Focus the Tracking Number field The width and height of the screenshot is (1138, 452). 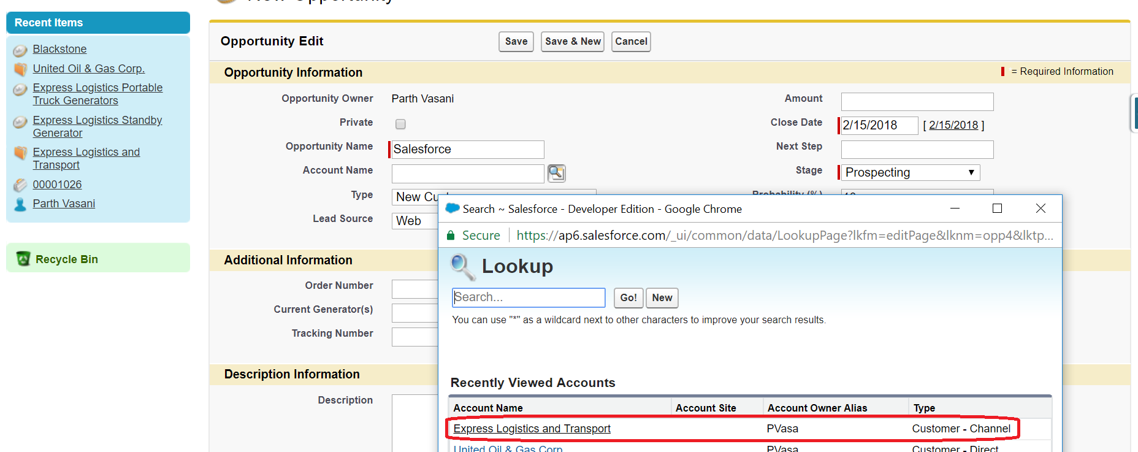415,337
